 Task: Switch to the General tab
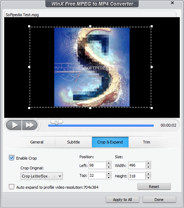pyautogui.click(x=37, y=142)
